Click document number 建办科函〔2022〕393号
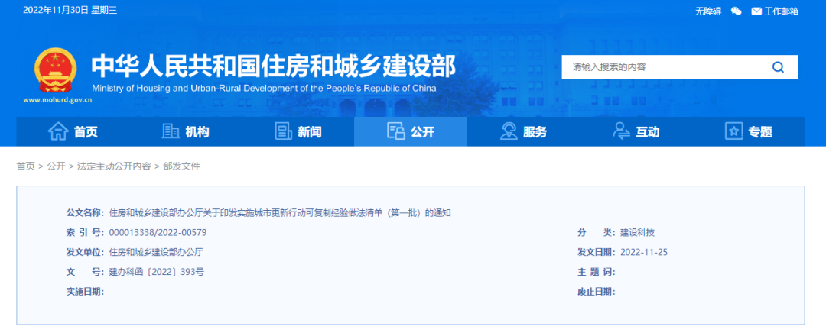Image resolution: width=826 pixels, height=336 pixels. pyautogui.click(x=157, y=273)
